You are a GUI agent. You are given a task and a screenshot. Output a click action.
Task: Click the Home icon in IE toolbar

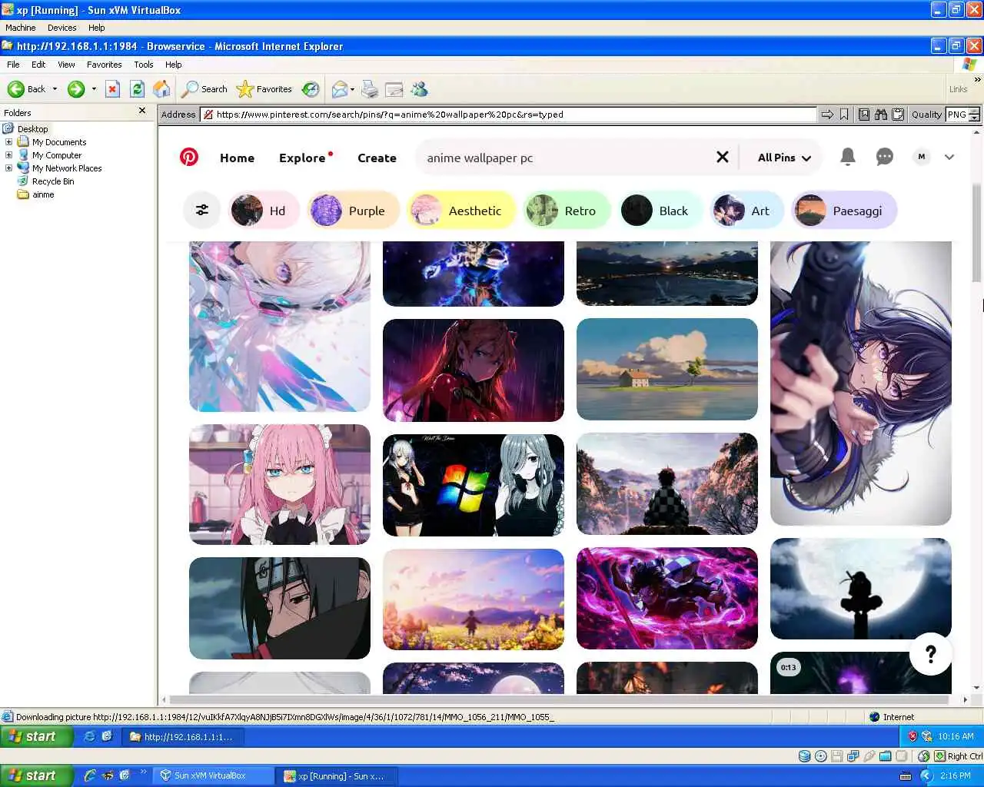coord(161,89)
